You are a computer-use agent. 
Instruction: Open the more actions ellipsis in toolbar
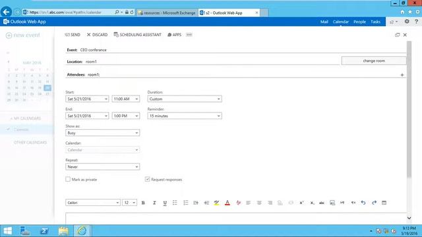click(x=189, y=35)
